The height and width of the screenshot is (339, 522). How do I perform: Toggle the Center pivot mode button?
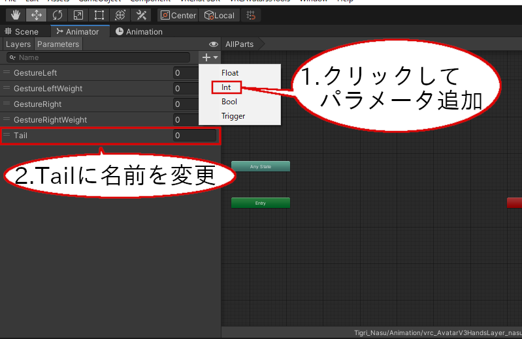[x=178, y=15]
